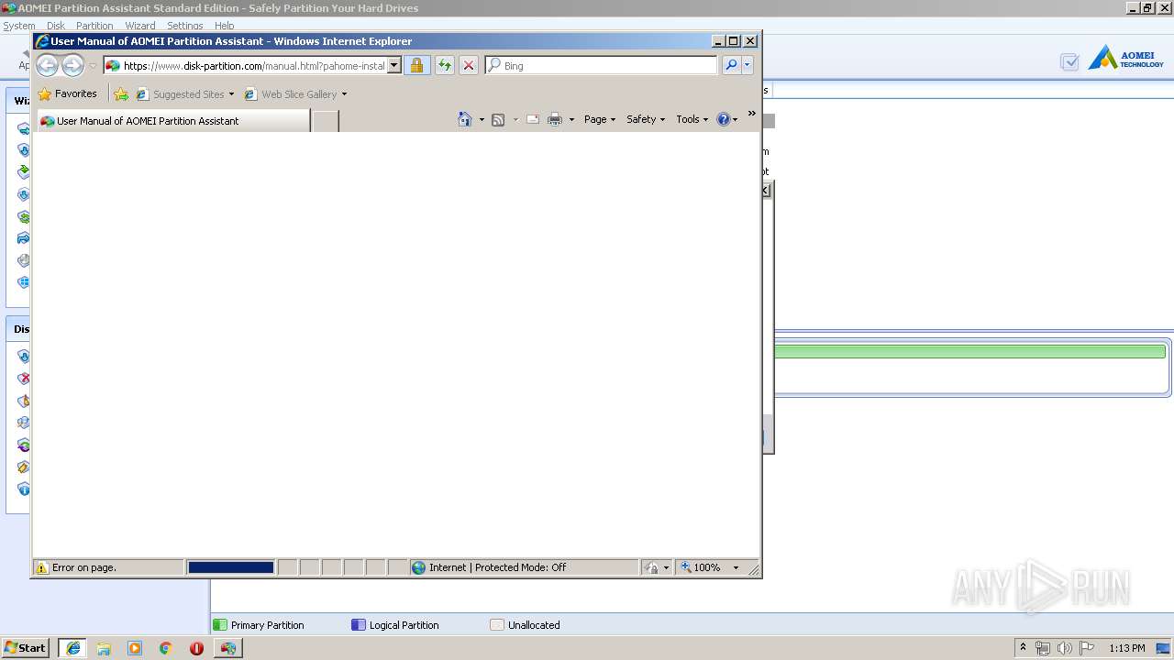
Task: Open Opera browser from the taskbar
Action: point(196,648)
